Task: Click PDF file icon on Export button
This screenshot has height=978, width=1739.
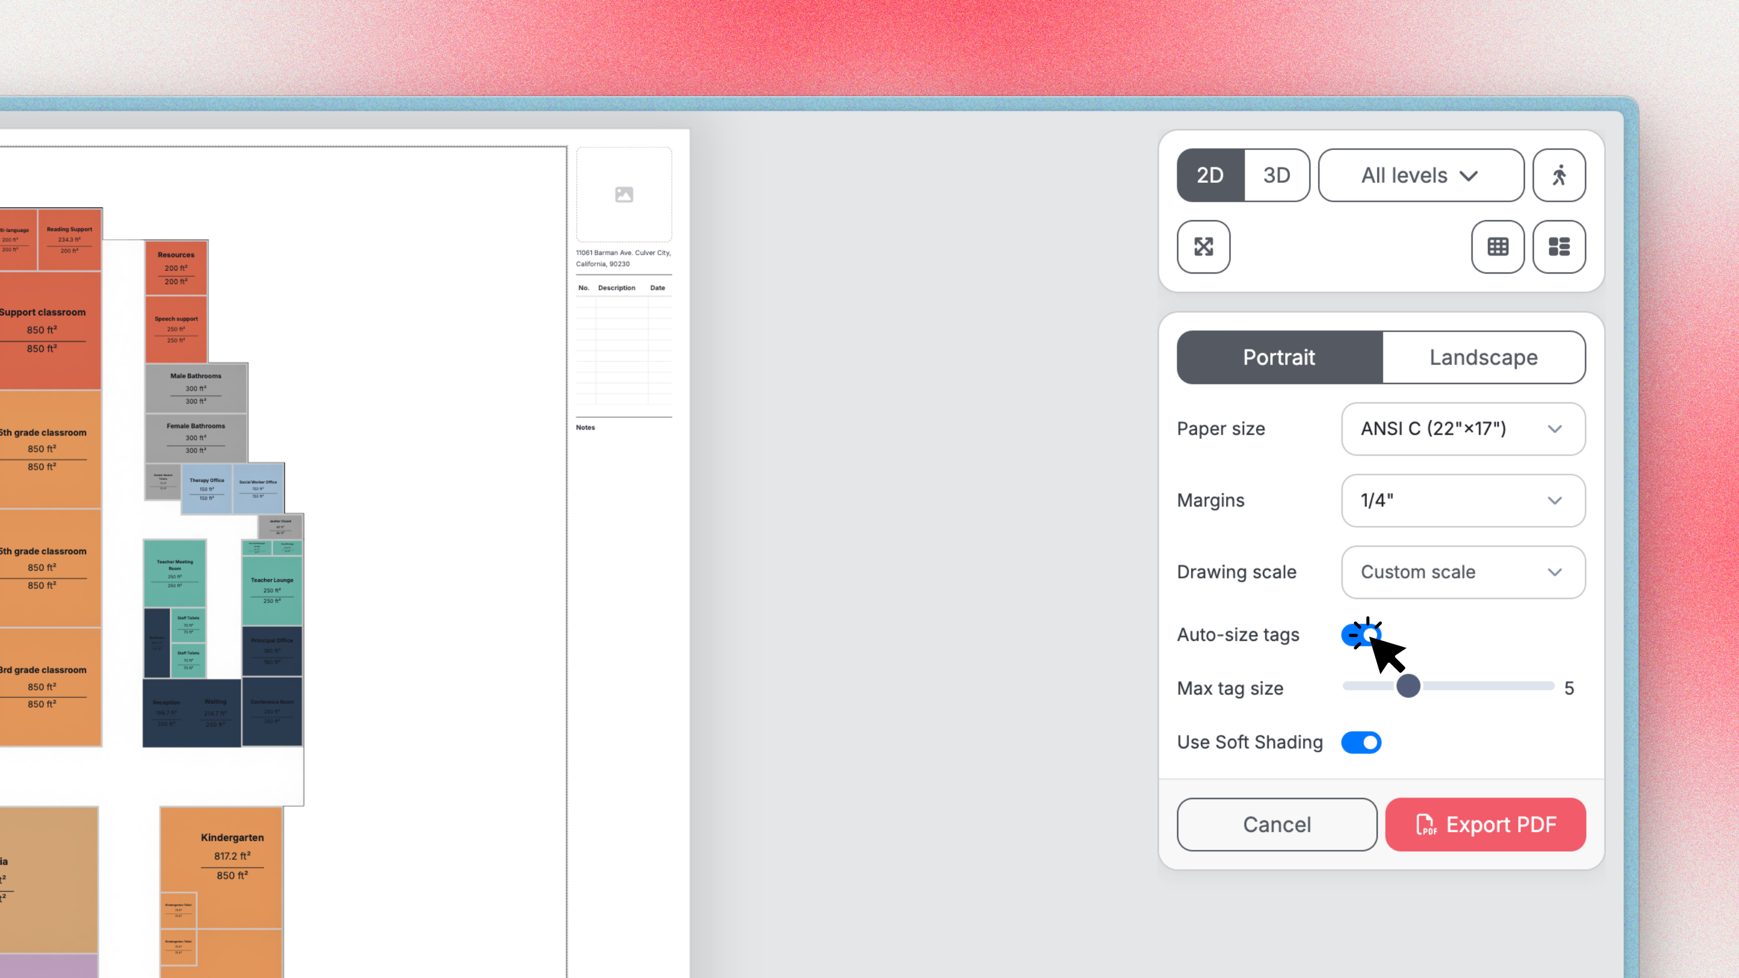Action: (x=1425, y=825)
